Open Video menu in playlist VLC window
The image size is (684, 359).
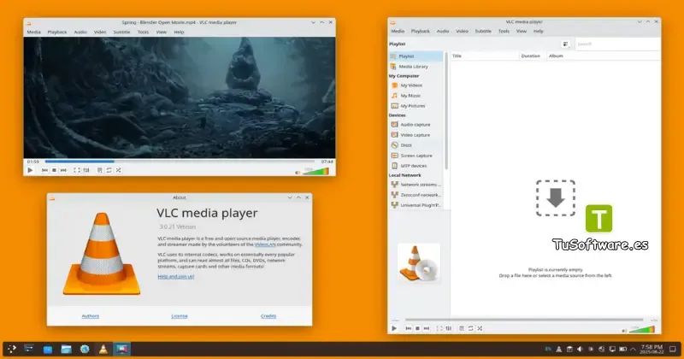click(x=462, y=31)
